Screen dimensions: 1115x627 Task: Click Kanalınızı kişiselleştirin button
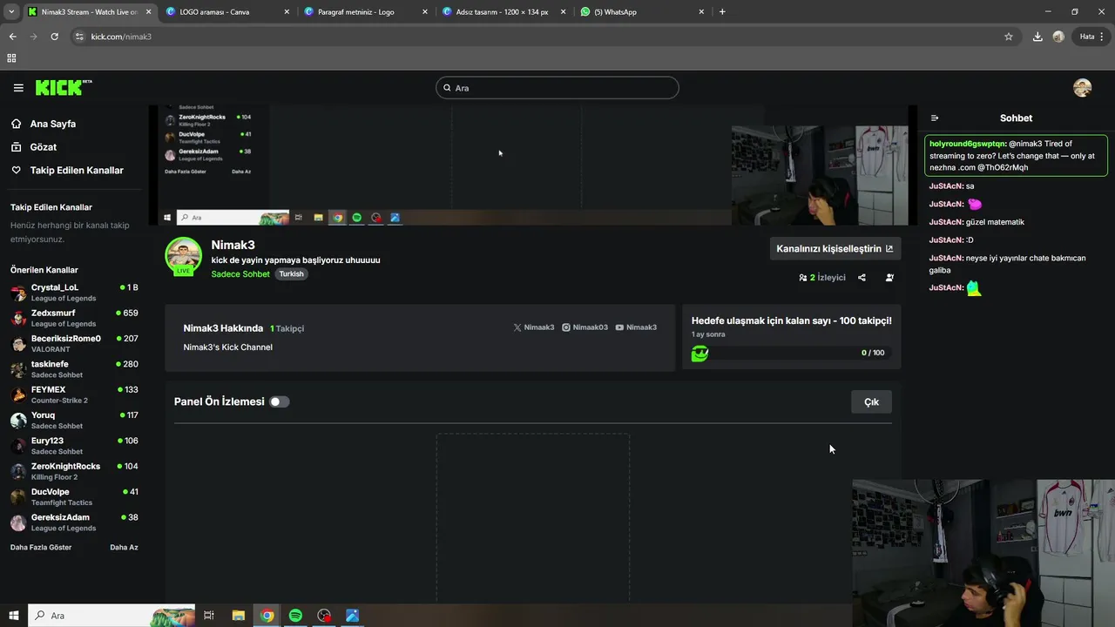coord(835,248)
